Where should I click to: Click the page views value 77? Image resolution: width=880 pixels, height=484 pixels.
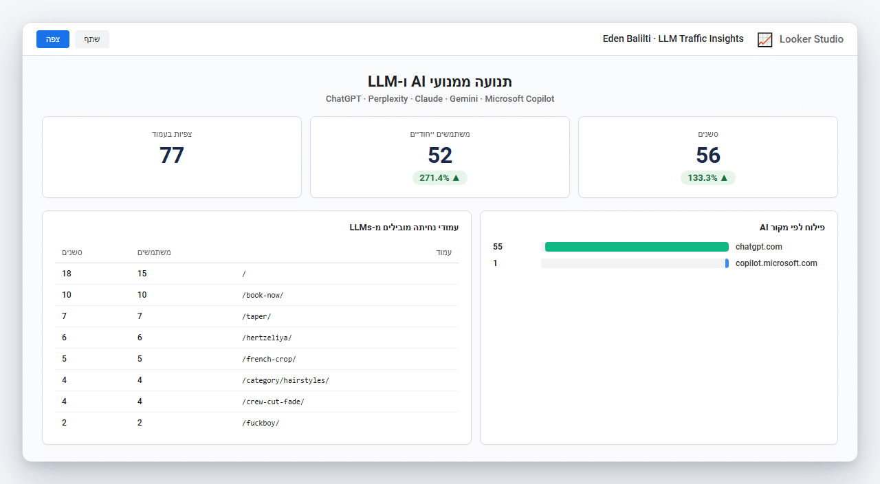click(x=172, y=155)
